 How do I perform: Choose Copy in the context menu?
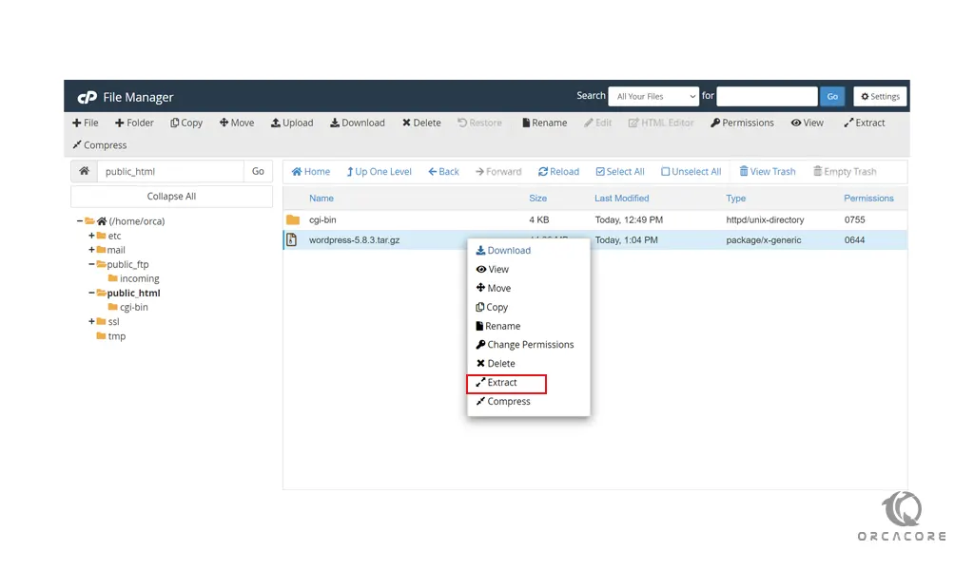point(492,307)
